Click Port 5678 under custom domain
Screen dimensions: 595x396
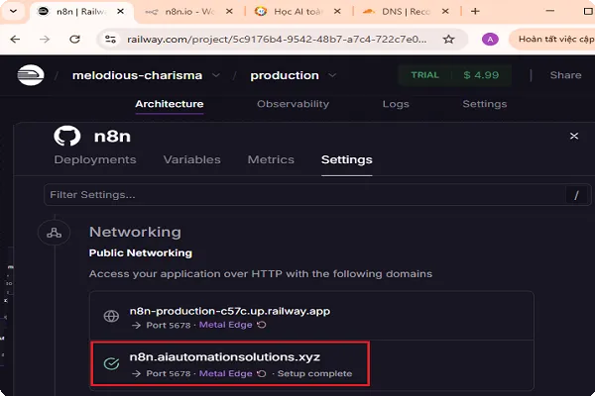[x=169, y=373]
